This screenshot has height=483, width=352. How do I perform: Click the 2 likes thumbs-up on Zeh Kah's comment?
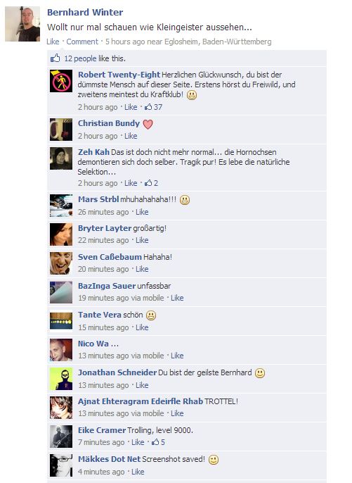(148, 183)
